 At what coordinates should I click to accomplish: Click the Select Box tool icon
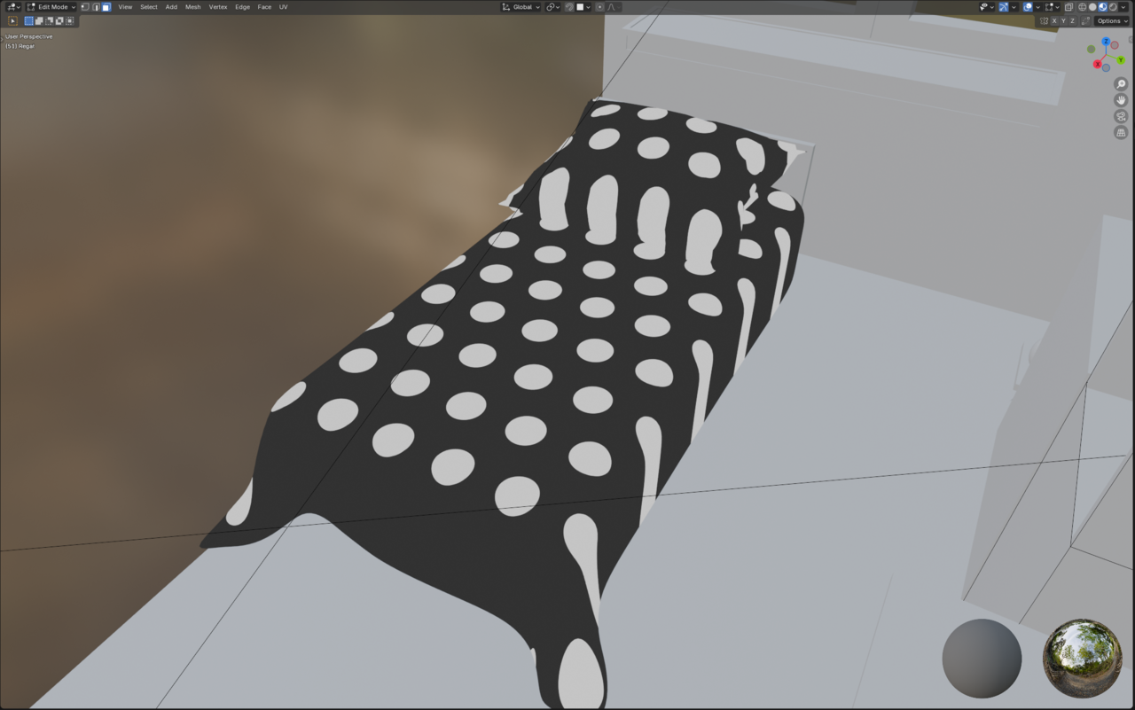[13, 20]
